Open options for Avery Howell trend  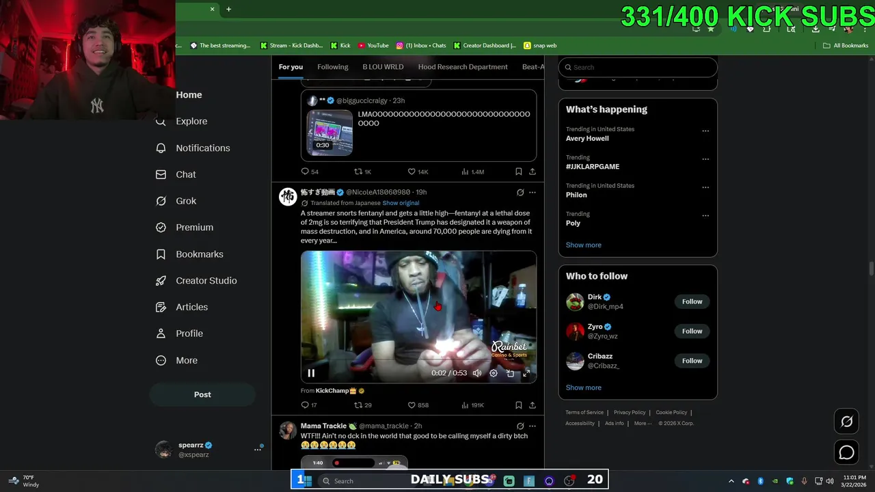click(x=705, y=131)
